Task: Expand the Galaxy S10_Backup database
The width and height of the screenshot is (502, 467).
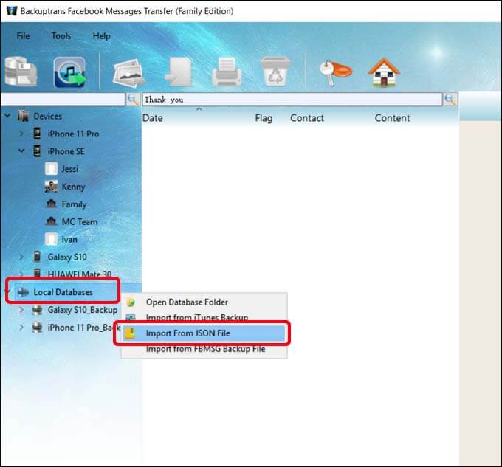Action: click(21, 310)
